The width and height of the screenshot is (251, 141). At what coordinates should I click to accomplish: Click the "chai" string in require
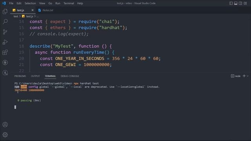coord(107,22)
